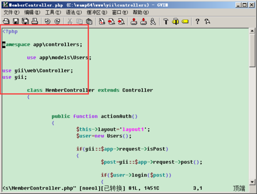Click the Help question mark icon
The height and width of the screenshot is (194, 257).
pyautogui.click(x=197, y=22)
